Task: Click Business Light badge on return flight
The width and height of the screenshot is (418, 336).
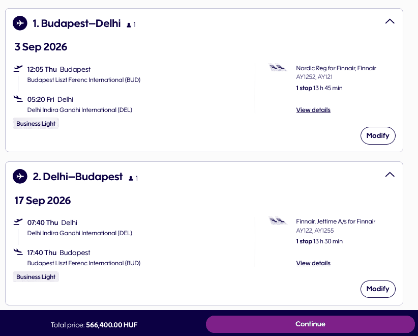Action: [36, 277]
